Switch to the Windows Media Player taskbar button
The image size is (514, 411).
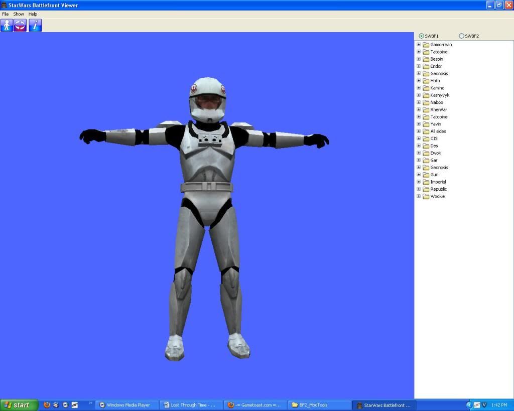(128, 405)
